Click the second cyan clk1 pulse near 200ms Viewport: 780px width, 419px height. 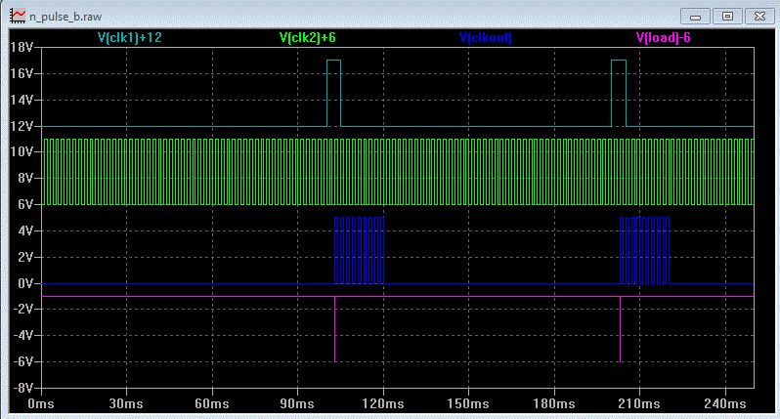619,93
